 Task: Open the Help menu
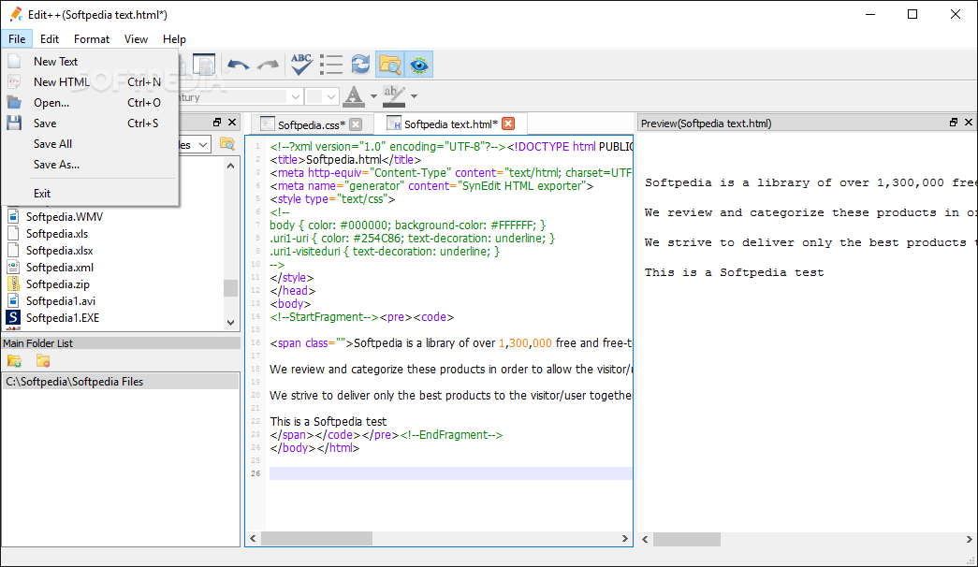(175, 38)
